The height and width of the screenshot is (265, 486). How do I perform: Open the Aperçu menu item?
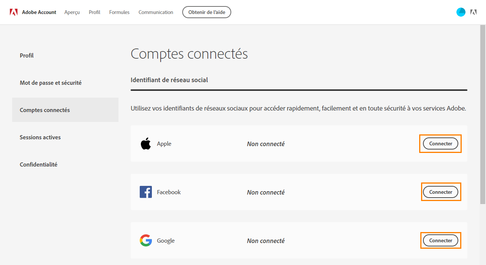[x=72, y=12]
